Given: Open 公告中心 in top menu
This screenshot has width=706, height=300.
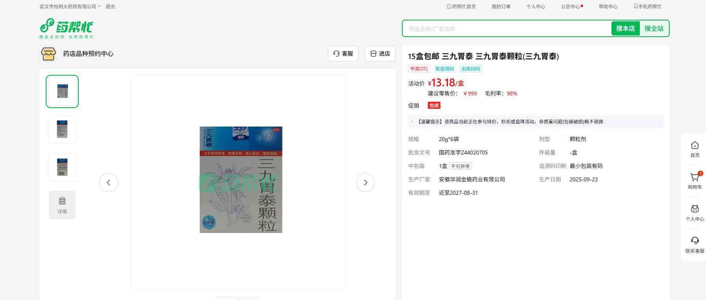Looking at the screenshot, I should tap(570, 7).
